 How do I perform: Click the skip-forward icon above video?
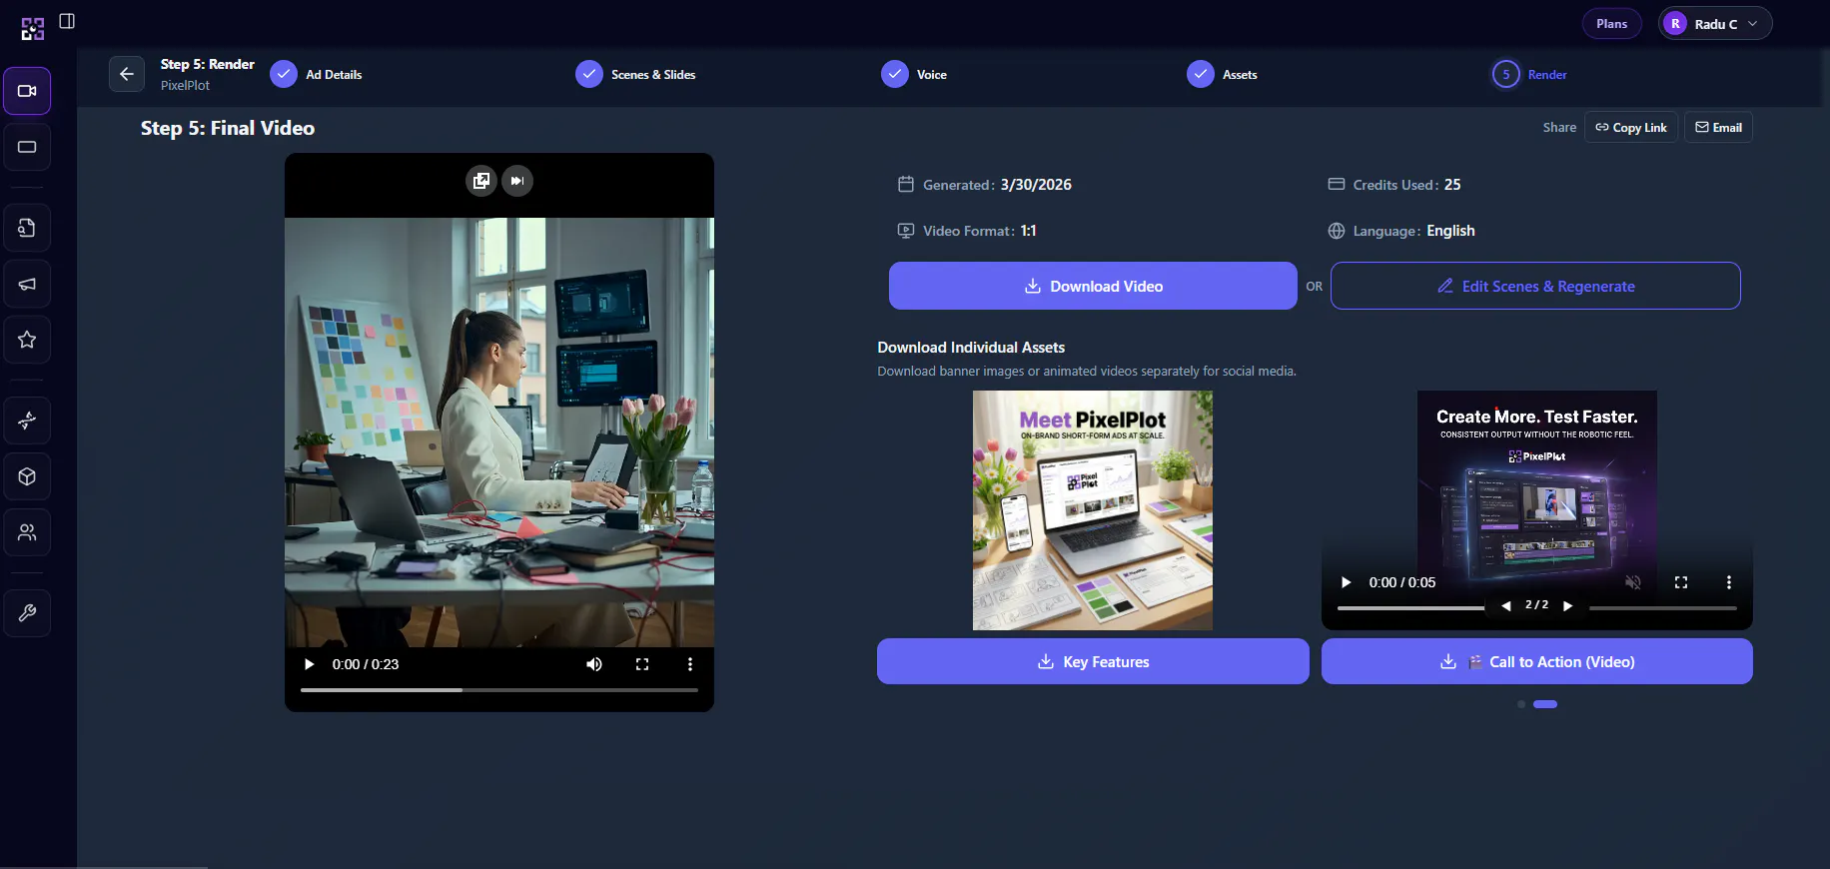517,181
